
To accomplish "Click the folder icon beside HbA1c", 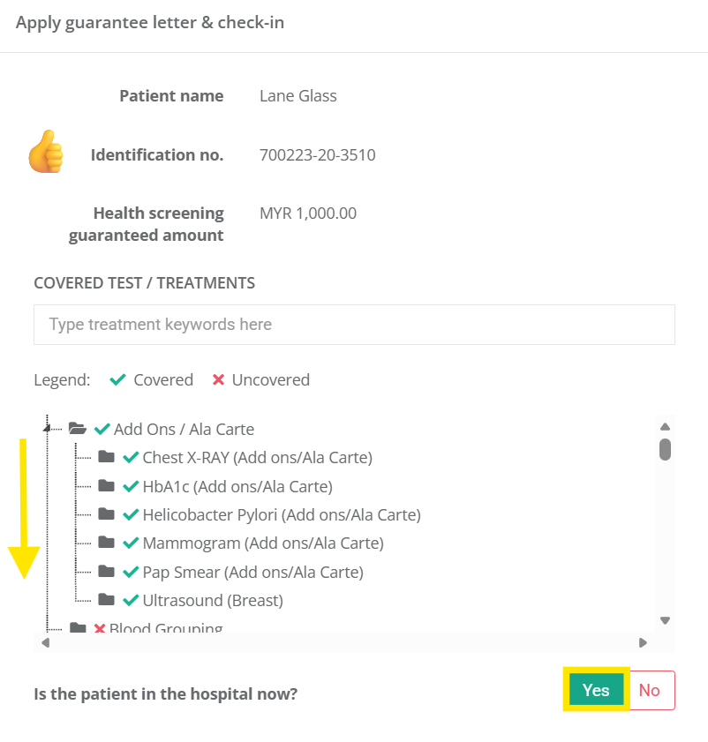I will pyautogui.click(x=107, y=486).
